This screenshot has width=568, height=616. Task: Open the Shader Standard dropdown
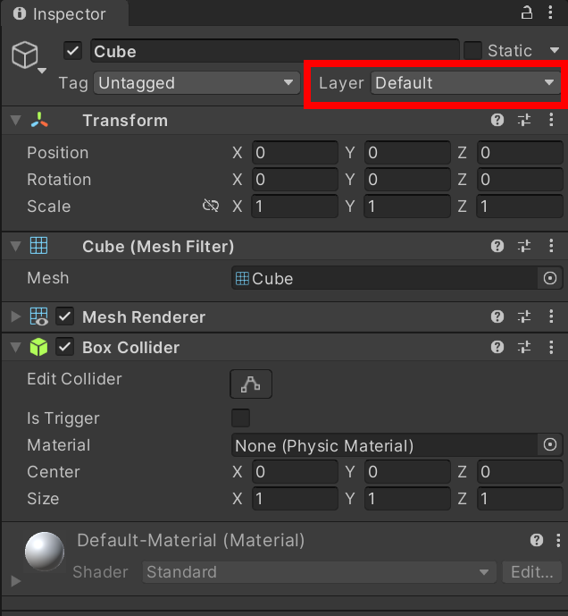pos(319,572)
